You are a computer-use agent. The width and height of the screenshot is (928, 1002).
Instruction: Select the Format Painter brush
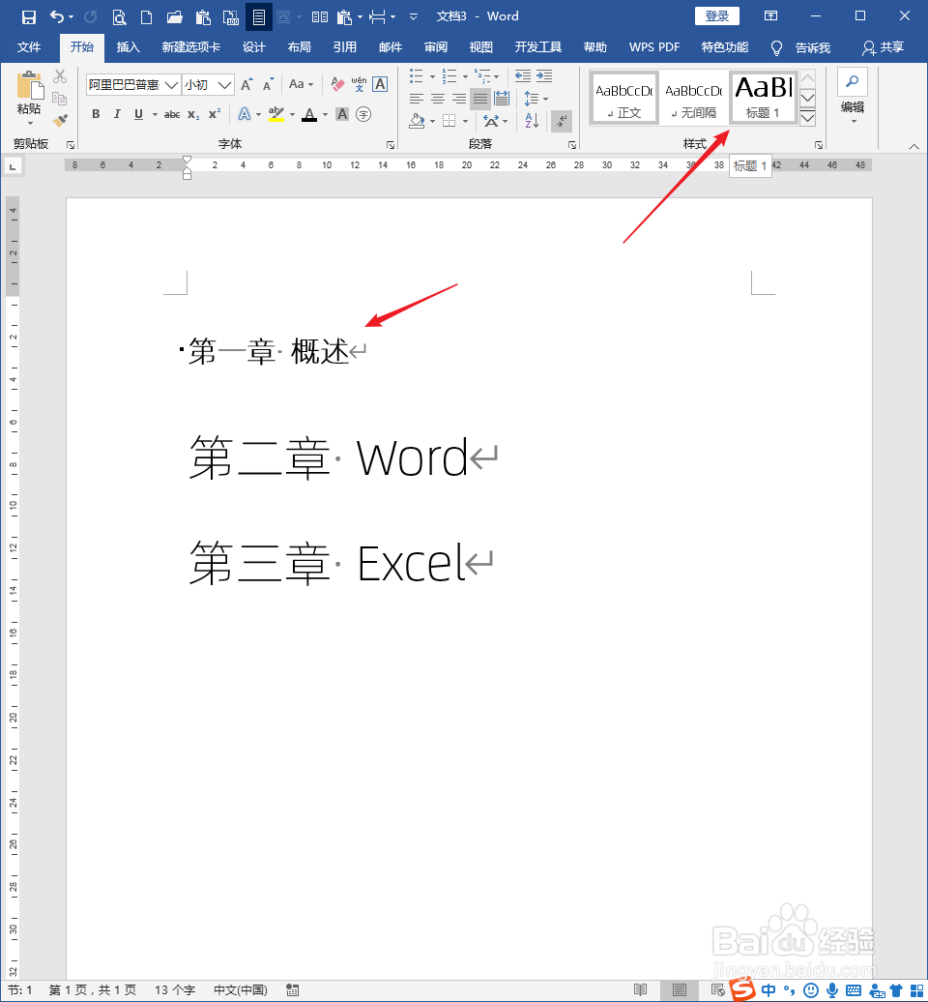[x=60, y=120]
